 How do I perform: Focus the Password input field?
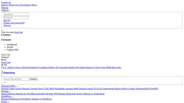[16, 17]
